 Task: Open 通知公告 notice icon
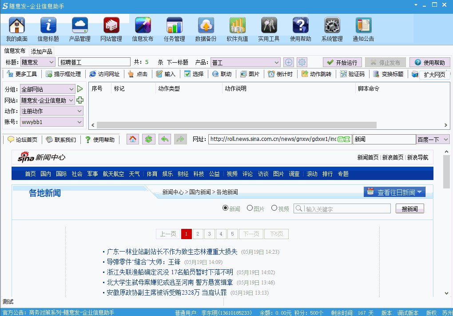[x=363, y=25]
